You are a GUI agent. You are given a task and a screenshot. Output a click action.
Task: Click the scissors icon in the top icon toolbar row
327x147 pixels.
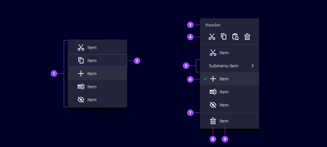212,37
